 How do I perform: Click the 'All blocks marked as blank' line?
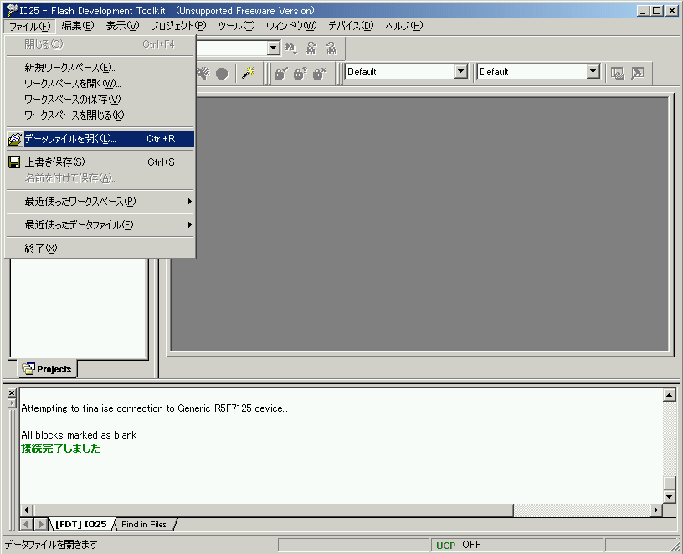point(79,435)
